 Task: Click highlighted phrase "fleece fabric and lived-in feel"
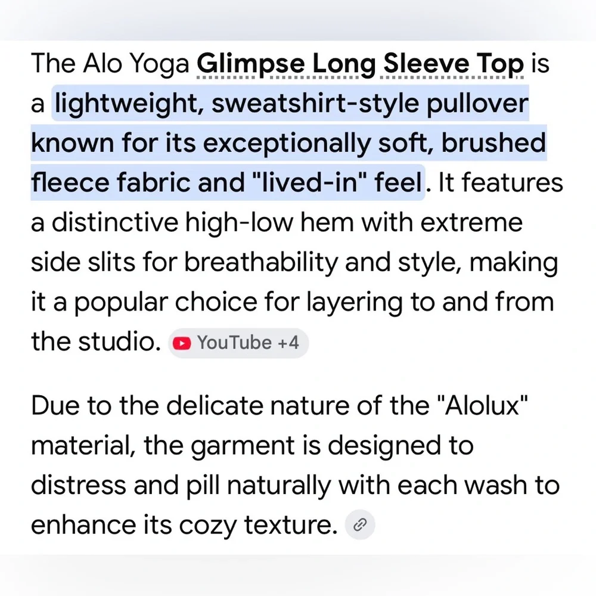point(227,182)
